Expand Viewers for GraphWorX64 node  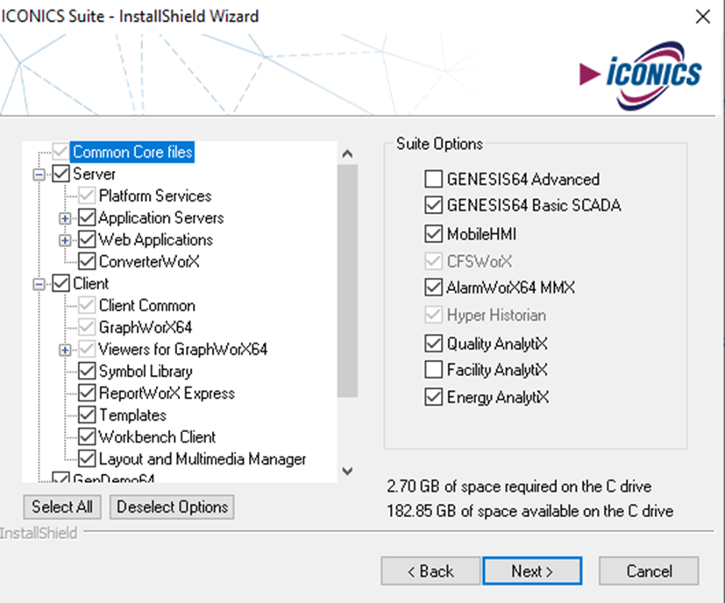tap(65, 350)
